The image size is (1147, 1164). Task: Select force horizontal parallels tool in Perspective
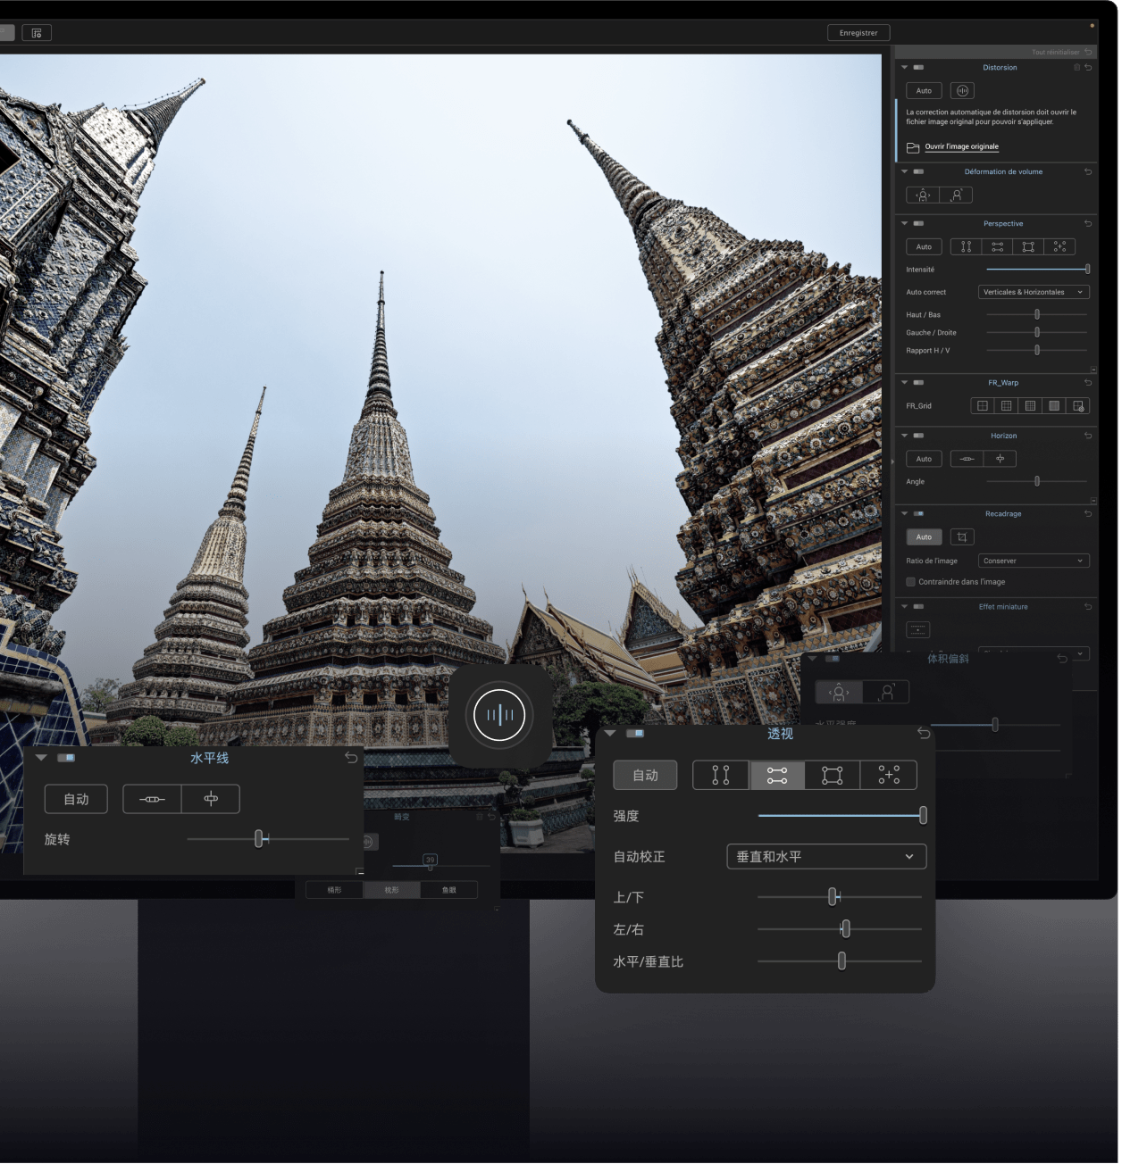(997, 247)
